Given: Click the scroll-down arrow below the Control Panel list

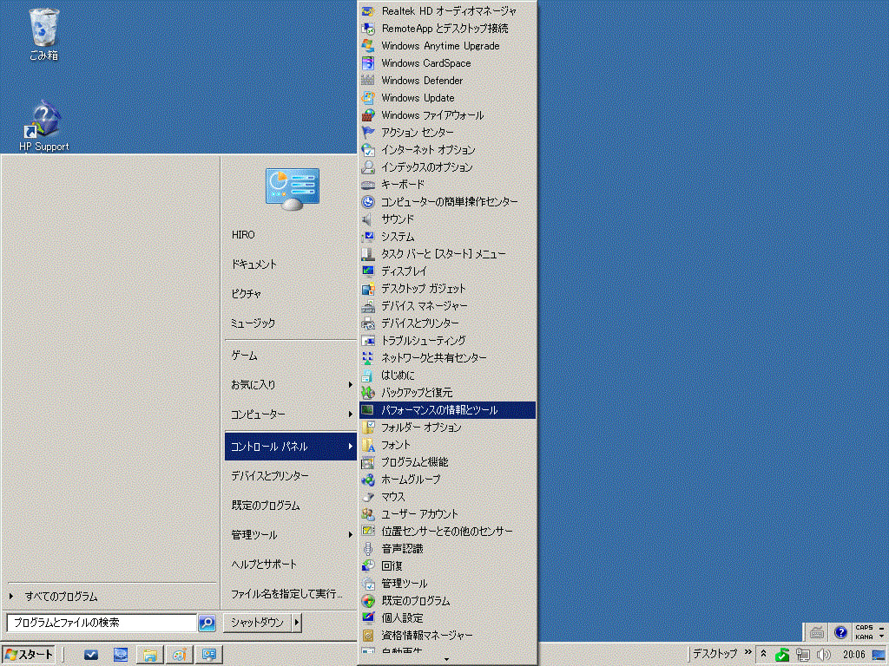Looking at the screenshot, I should pos(447,659).
